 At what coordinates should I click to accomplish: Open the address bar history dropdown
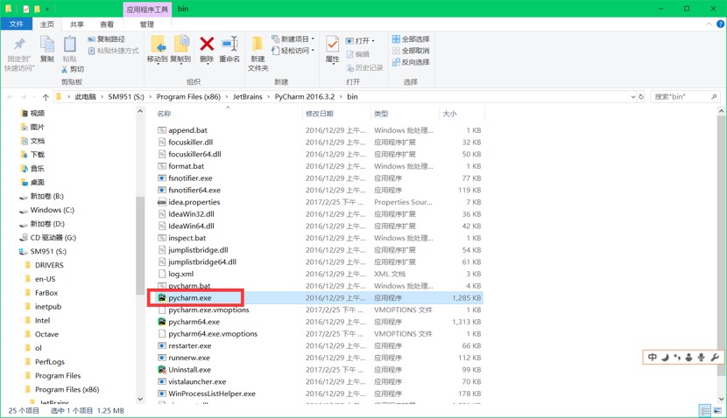tap(633, 97)
